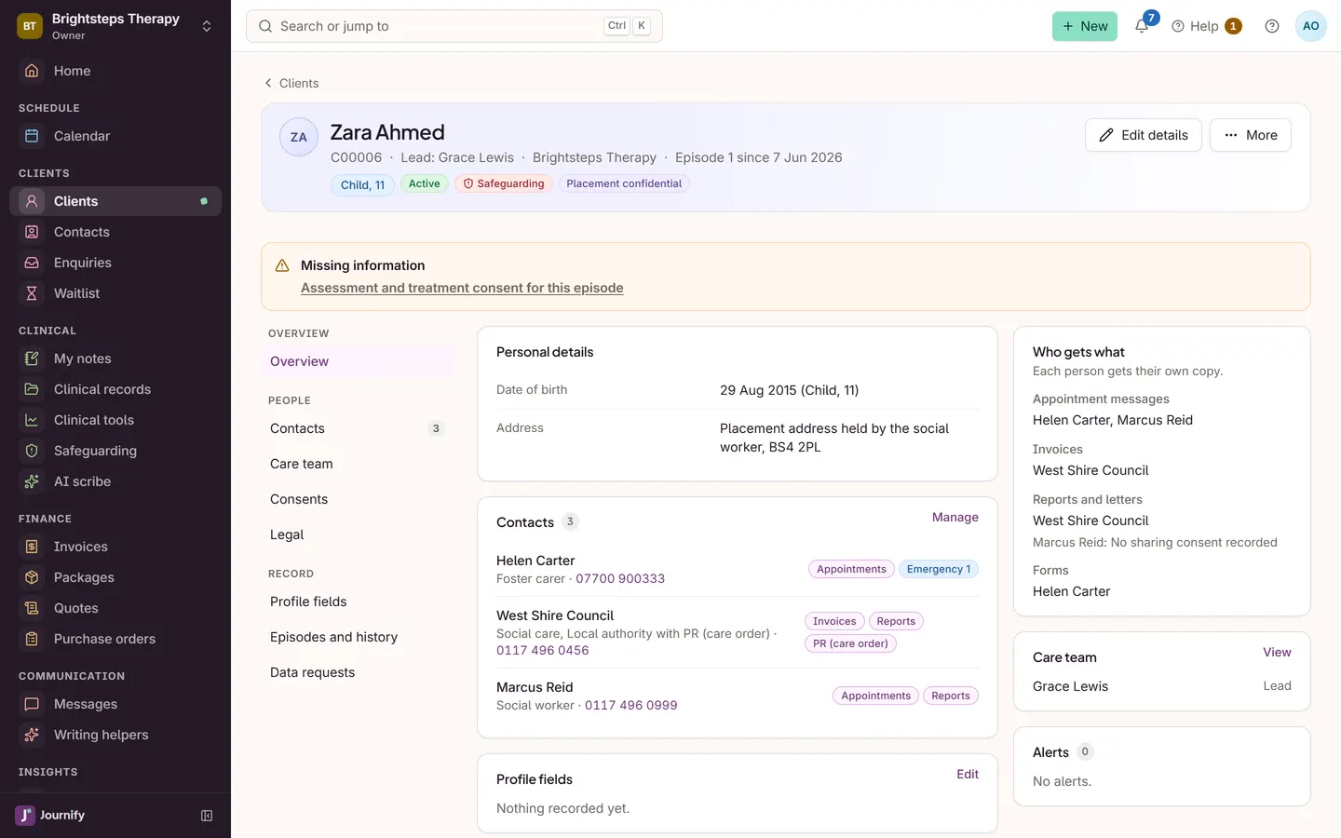Click Edit details button
This screenshot has height=838, width=1341.
1143,135
